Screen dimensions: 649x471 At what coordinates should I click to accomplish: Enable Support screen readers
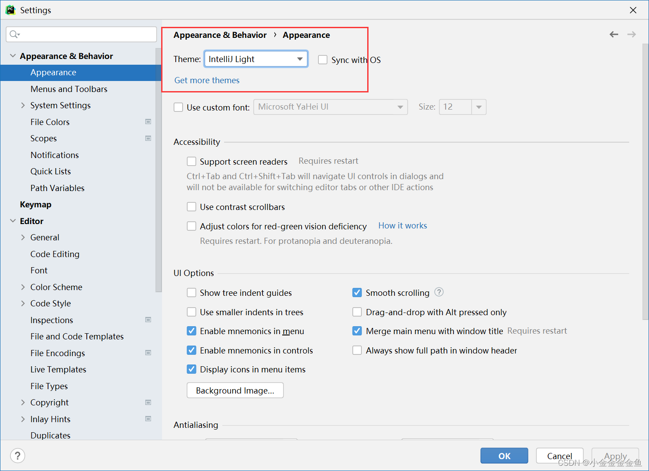pos(192,161)
